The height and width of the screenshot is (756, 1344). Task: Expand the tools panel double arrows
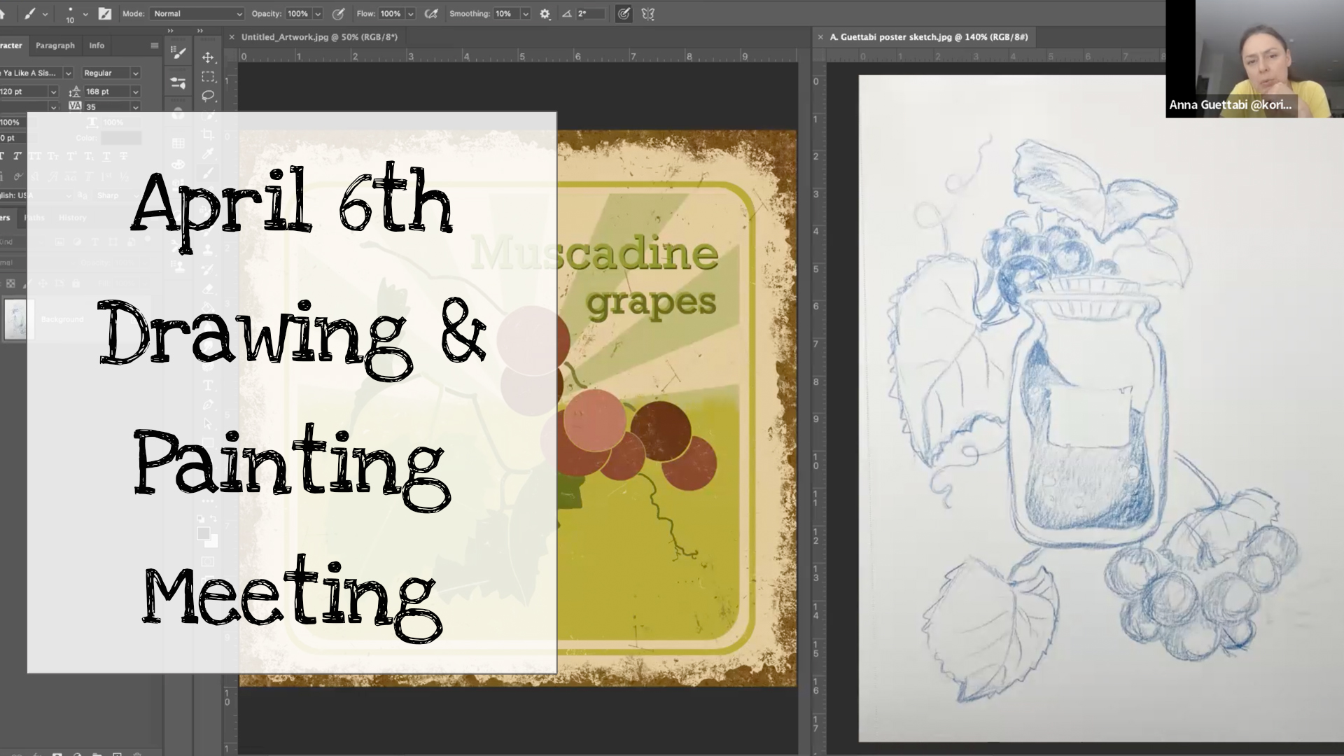[200, 30]
